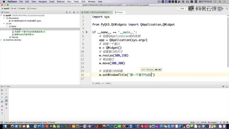Select Test.py in the project tree
Screen dimensions: 229x129
click(15, 37)
